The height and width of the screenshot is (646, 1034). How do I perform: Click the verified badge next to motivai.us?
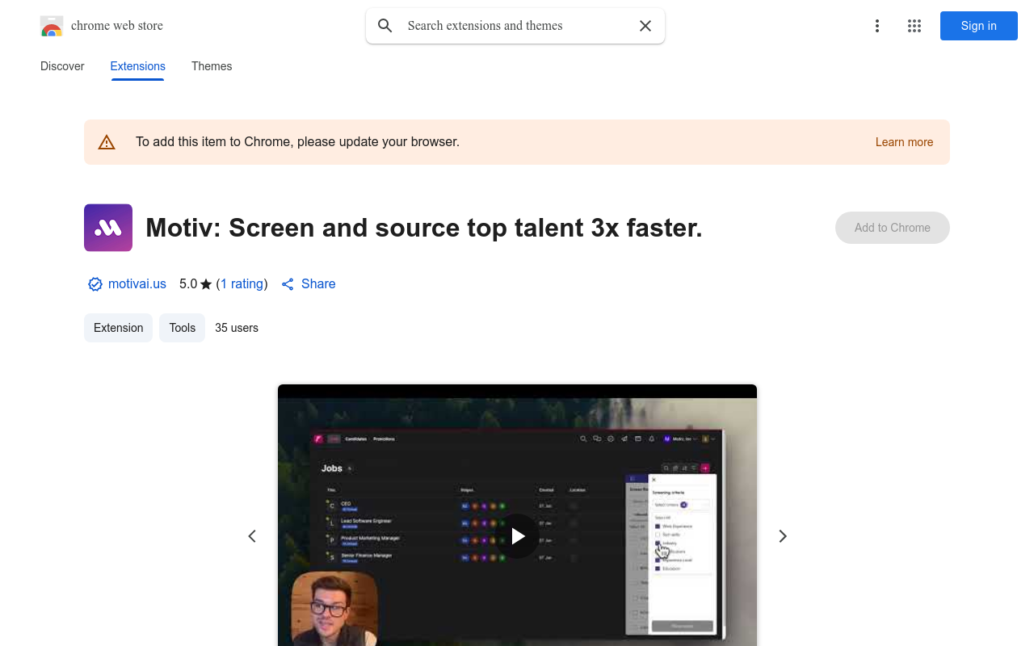[x=95, y=284]
